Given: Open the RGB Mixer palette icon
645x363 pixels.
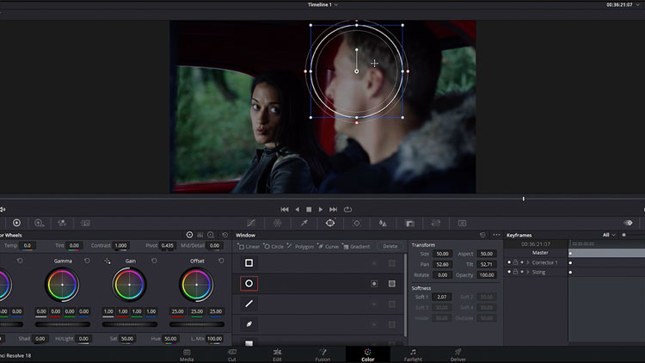Looking at the screenshot, I should coord(62,223).
